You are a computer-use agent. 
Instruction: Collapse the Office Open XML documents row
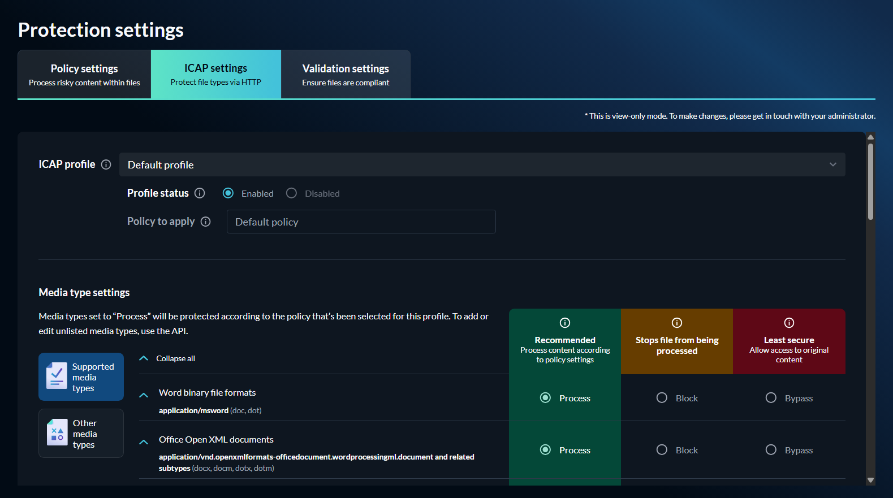[x=144, y=442]
